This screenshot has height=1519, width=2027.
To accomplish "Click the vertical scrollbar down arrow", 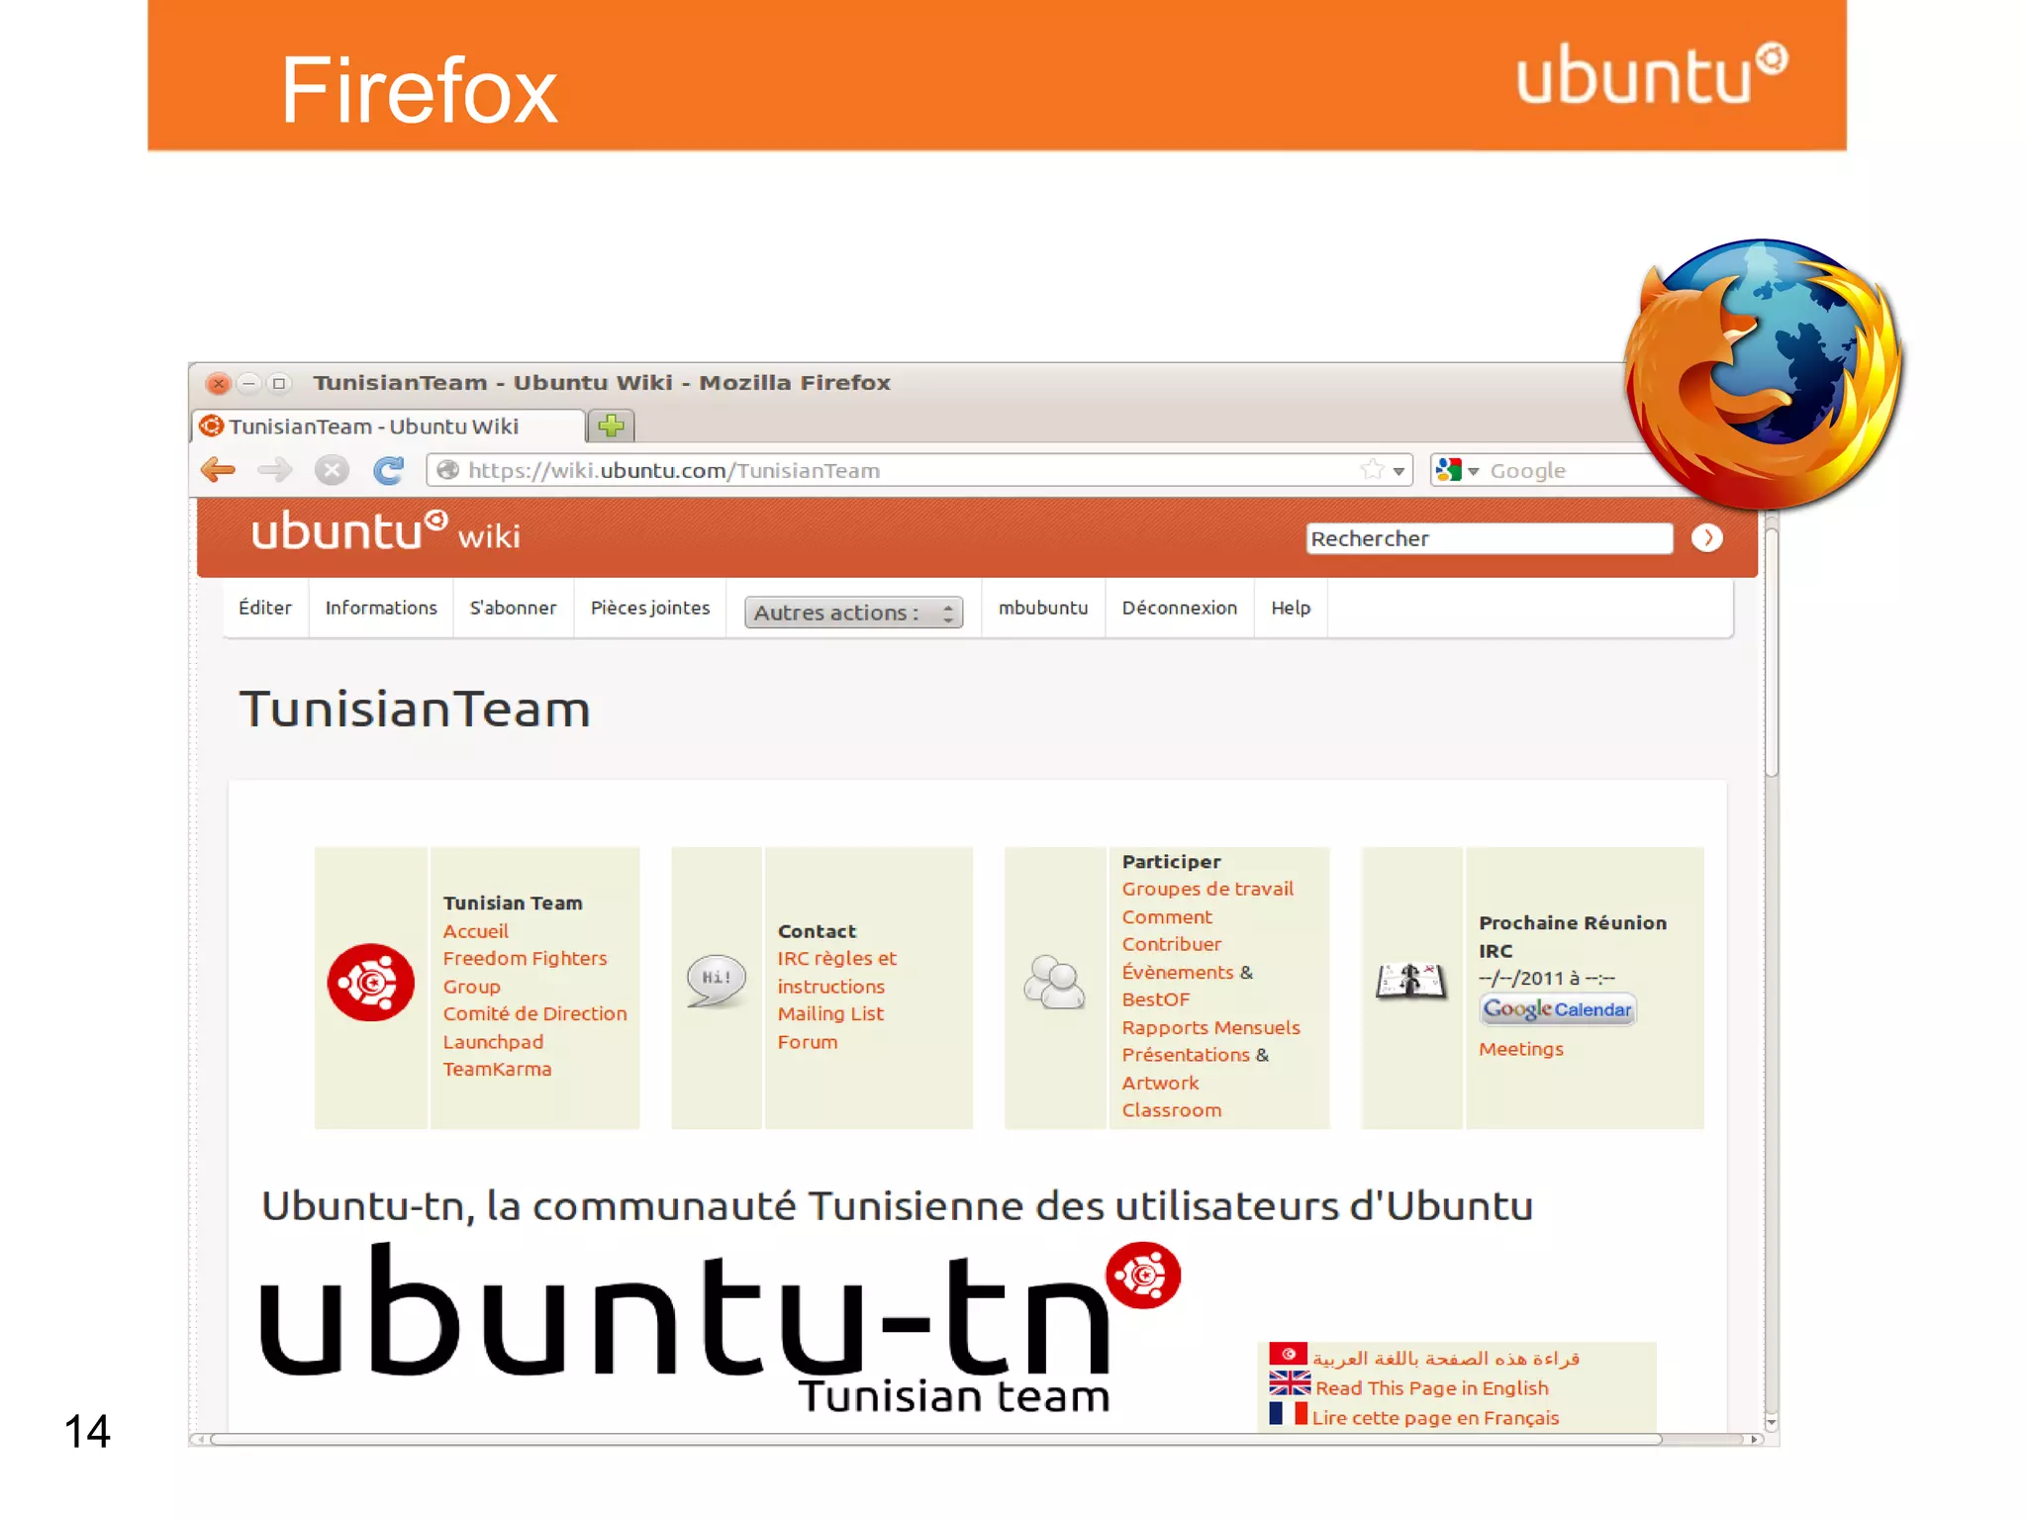I will click(1772, 1423).
